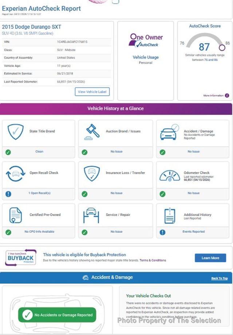Click the green check beside Clean status

coord(8,152)
